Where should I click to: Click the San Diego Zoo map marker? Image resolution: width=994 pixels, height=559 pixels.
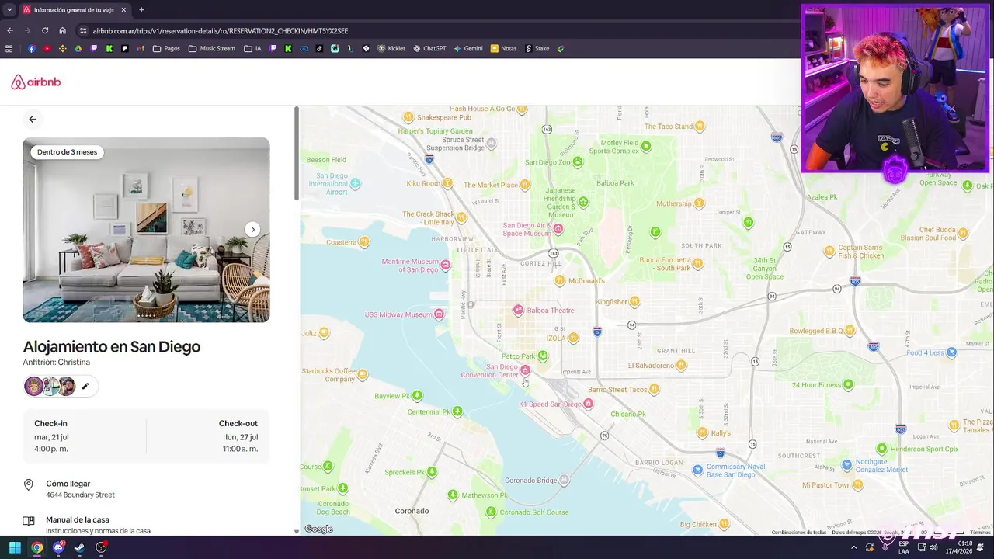click(578, 162)
